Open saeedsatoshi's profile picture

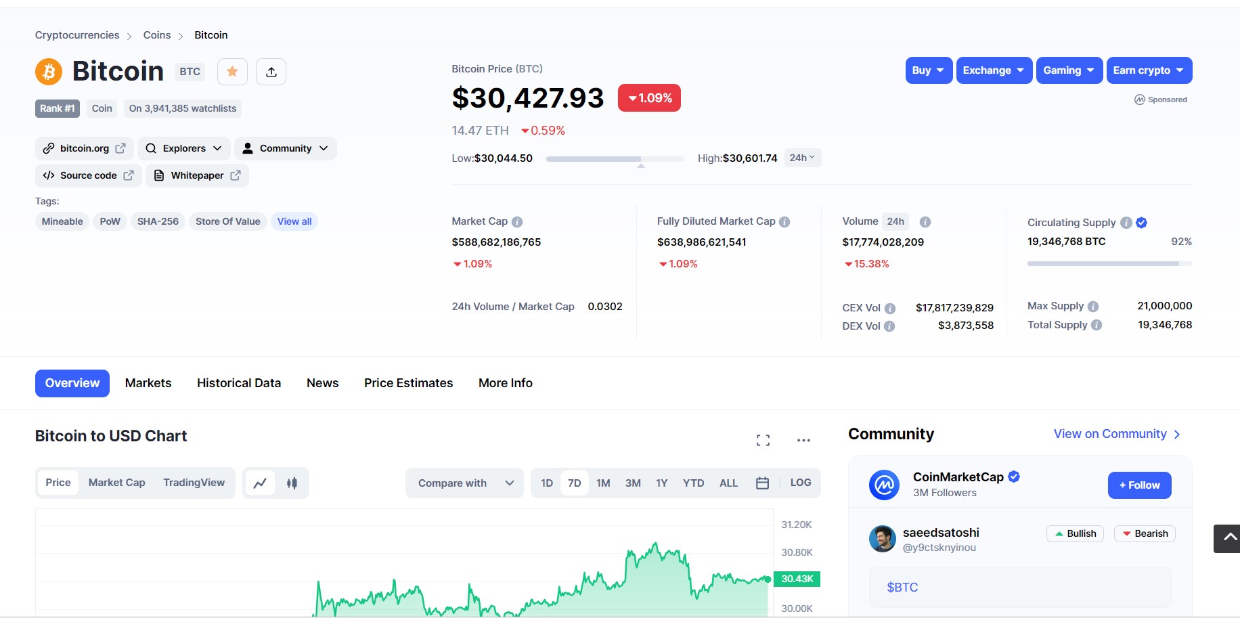pos(883,539)
